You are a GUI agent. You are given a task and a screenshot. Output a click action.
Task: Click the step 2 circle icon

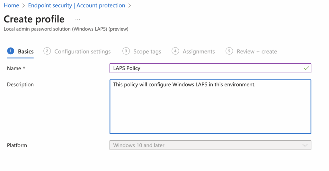[x=47, y=51]
